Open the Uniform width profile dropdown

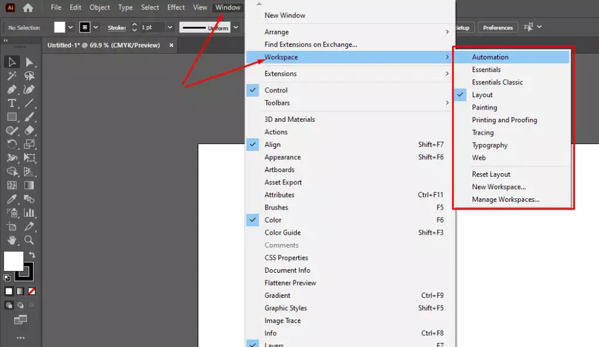pyautogui.click(x=236, y=28)
